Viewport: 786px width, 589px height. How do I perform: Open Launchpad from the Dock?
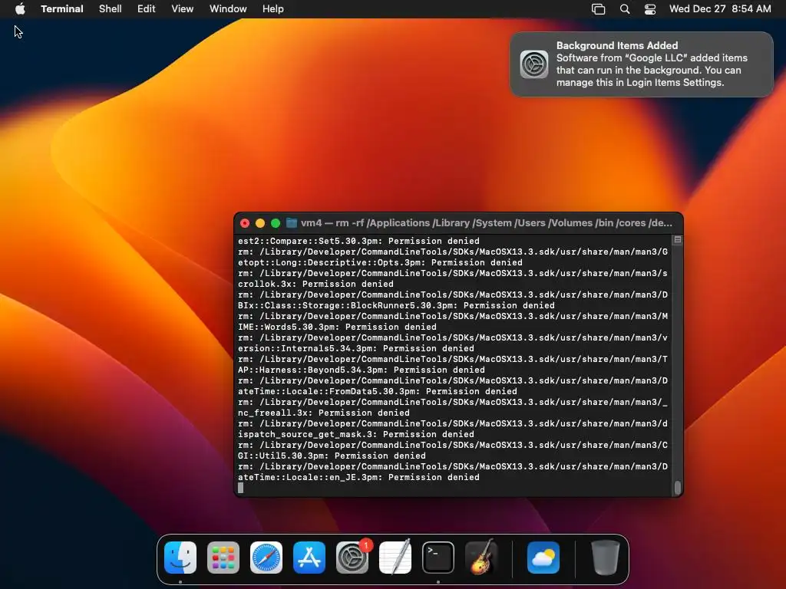(x=223, y=558)
